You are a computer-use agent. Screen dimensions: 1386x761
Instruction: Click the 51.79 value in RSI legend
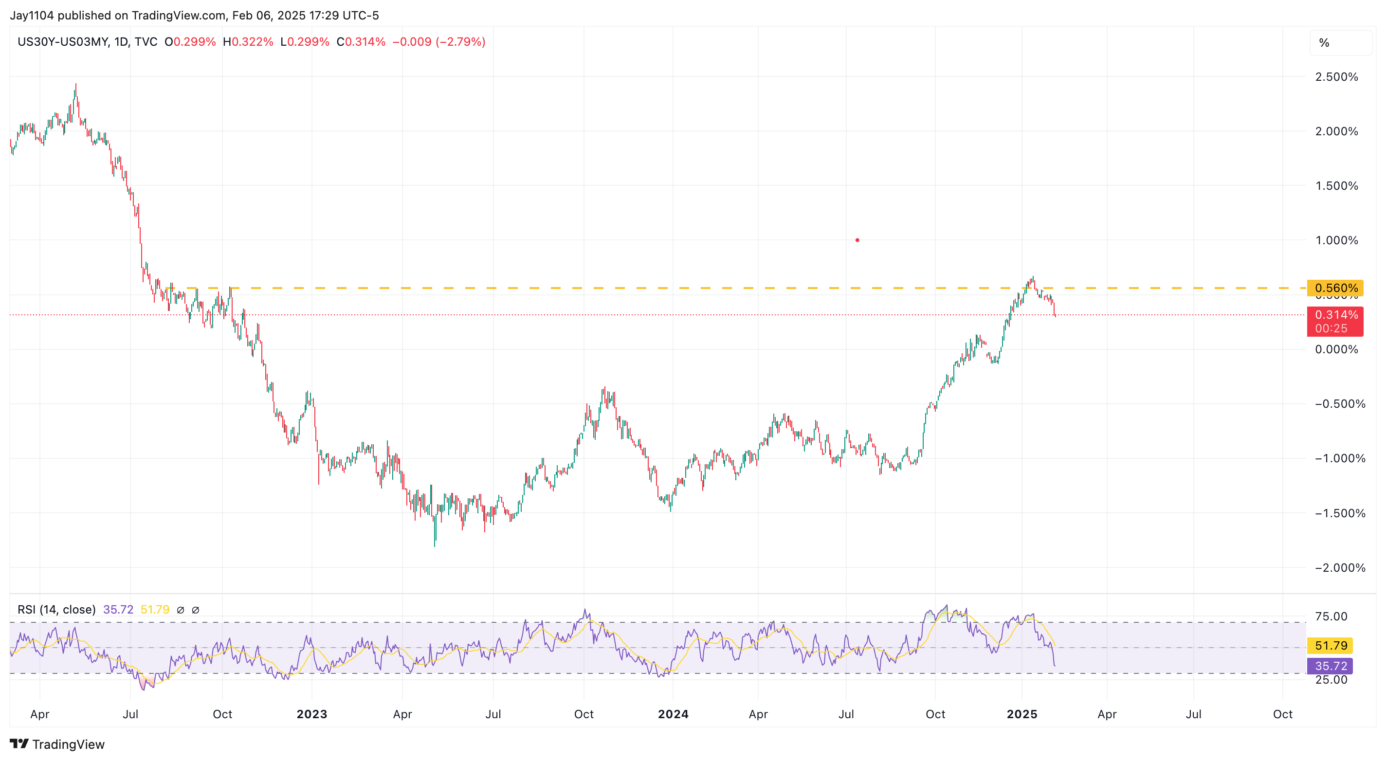coord(155,609)
